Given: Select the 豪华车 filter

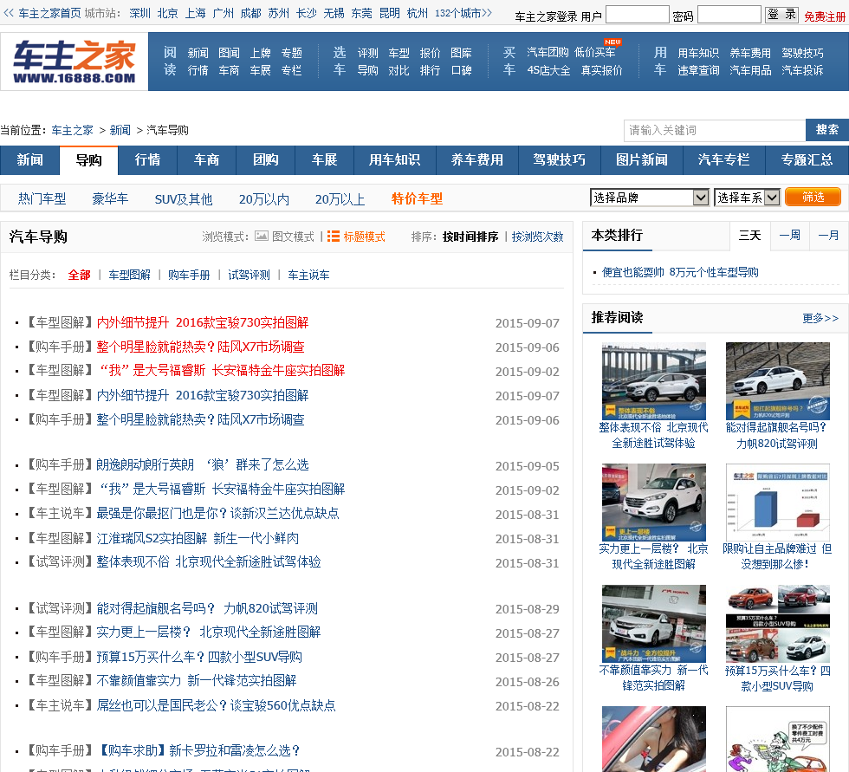Looking at the screenshot, I should click(110, 198).
